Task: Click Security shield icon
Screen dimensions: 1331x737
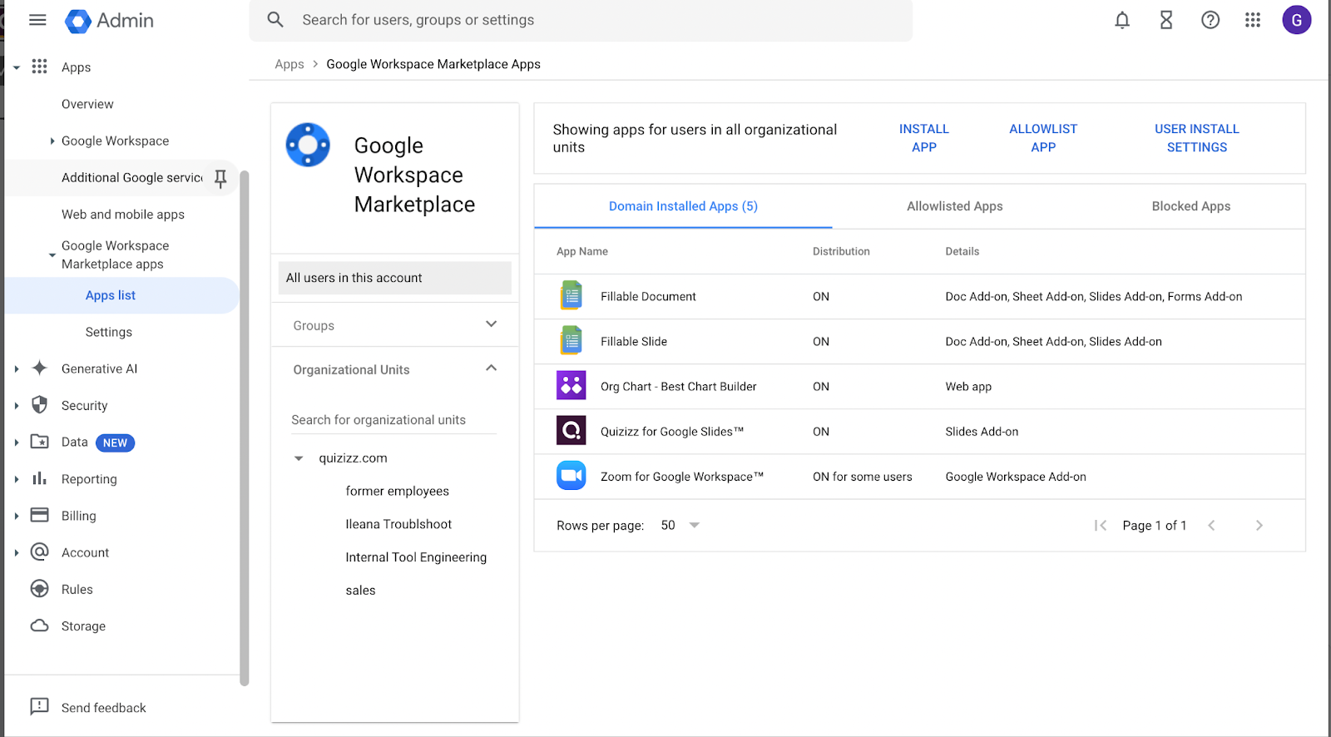Action: pos(39,405)
